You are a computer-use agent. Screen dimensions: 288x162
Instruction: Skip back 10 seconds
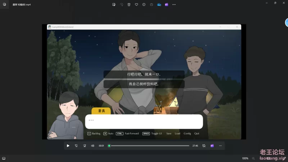[x=76, y=146]
